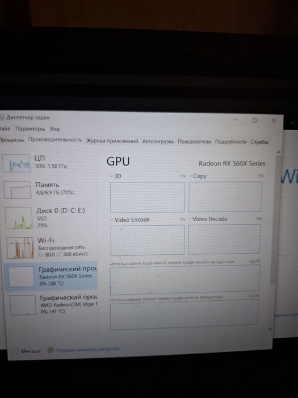298x398 pixels.
Task: Open the Параметры menu
Action: click(x=30, y=128)
